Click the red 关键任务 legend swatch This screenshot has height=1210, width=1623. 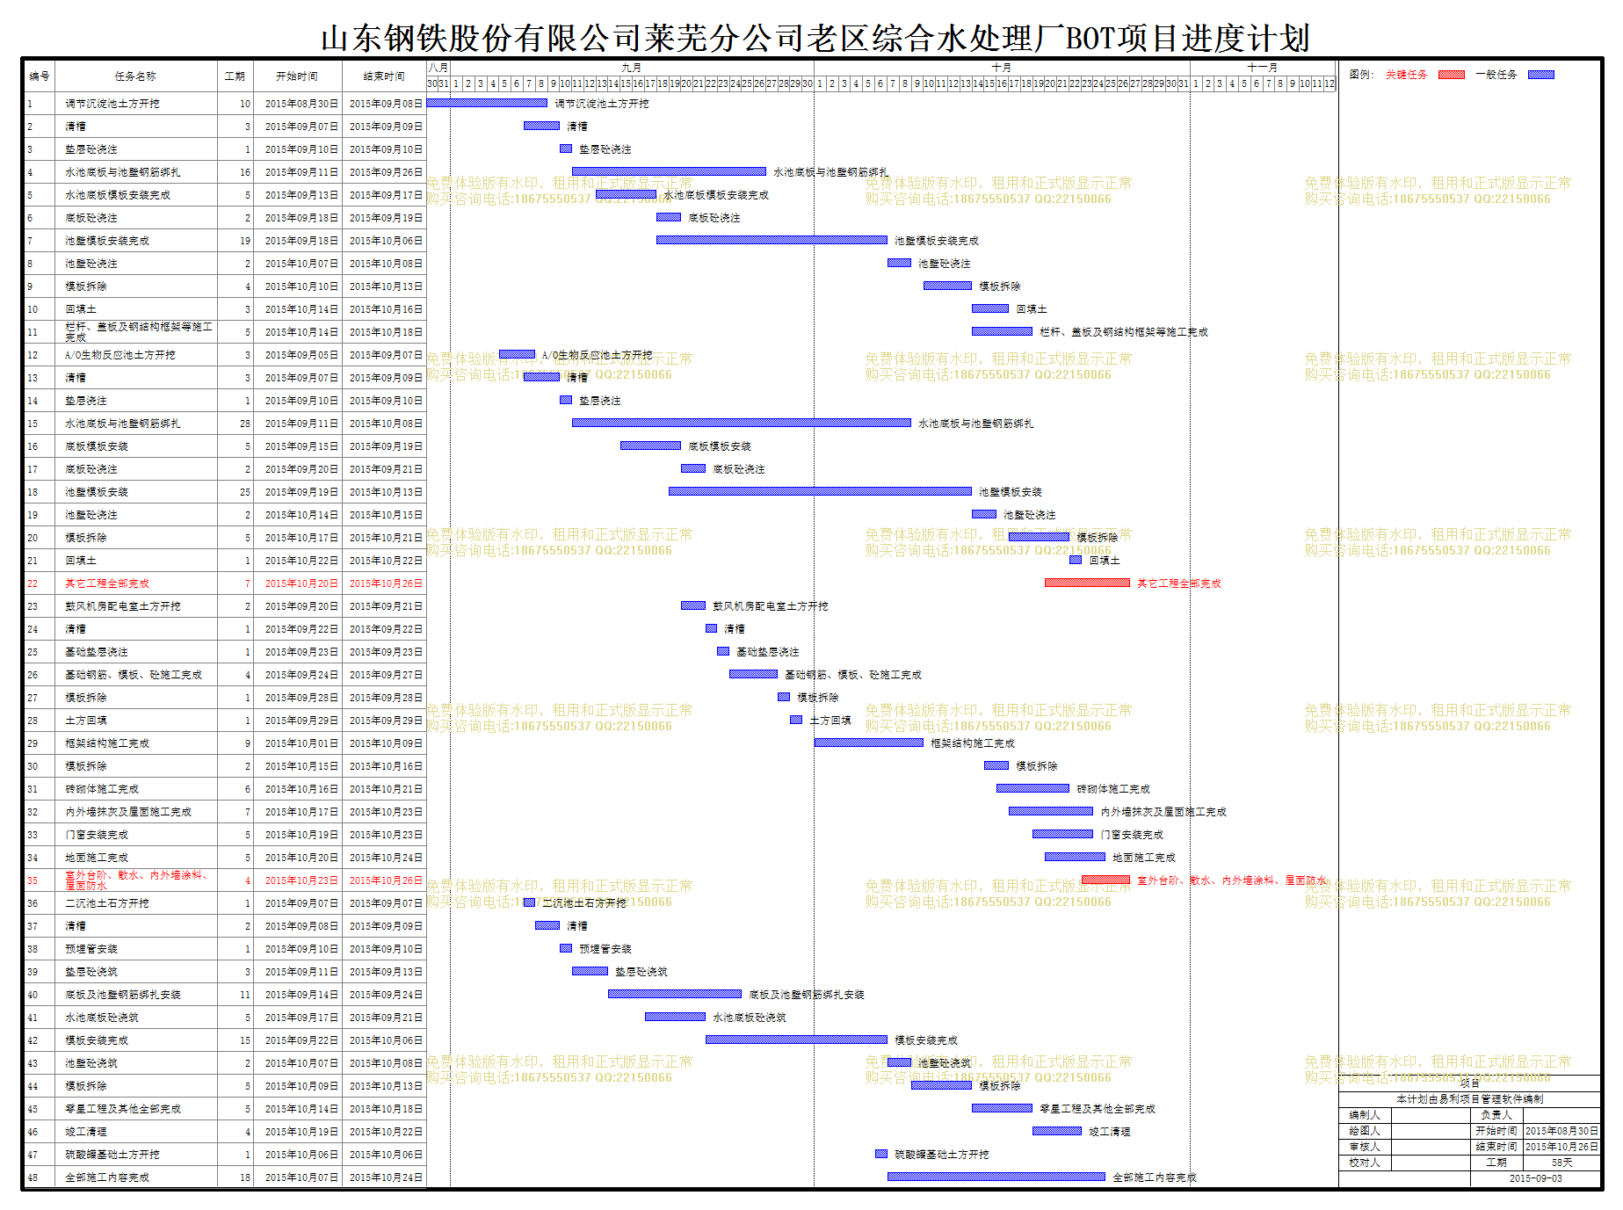1451,75
